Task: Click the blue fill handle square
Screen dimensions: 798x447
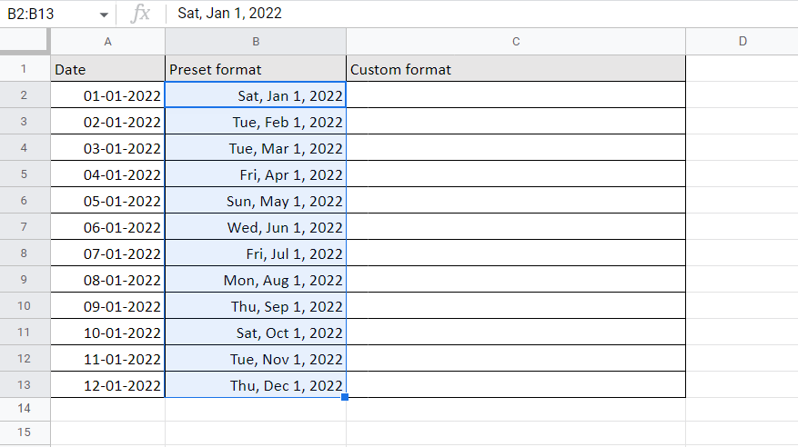Action: pos(345,397)
